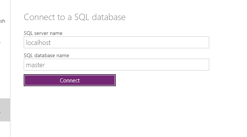Focus the SQL server name field
Screen dimensions: 247x137
116,42
